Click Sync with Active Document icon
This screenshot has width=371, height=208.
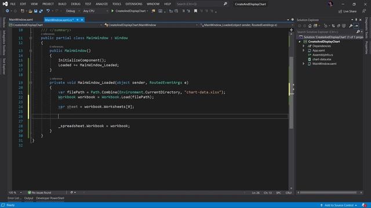(x=333, y=25)
